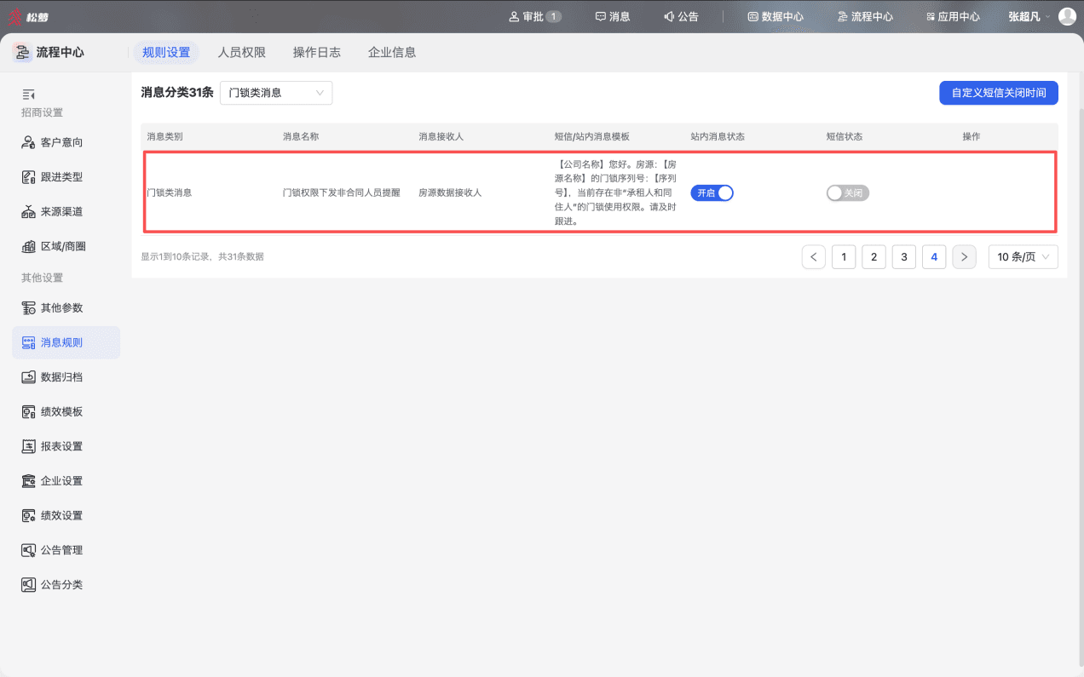Toggle the 短信状态 关闭 switch

[x=848, y=193]
